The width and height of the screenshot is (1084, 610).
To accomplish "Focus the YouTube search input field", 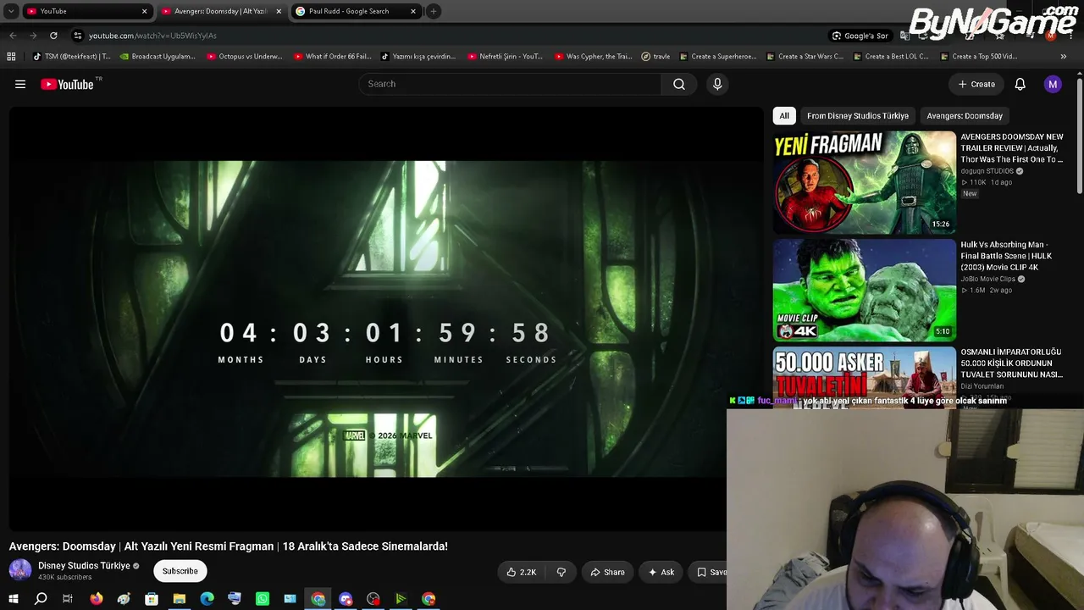I will [511, 84].
